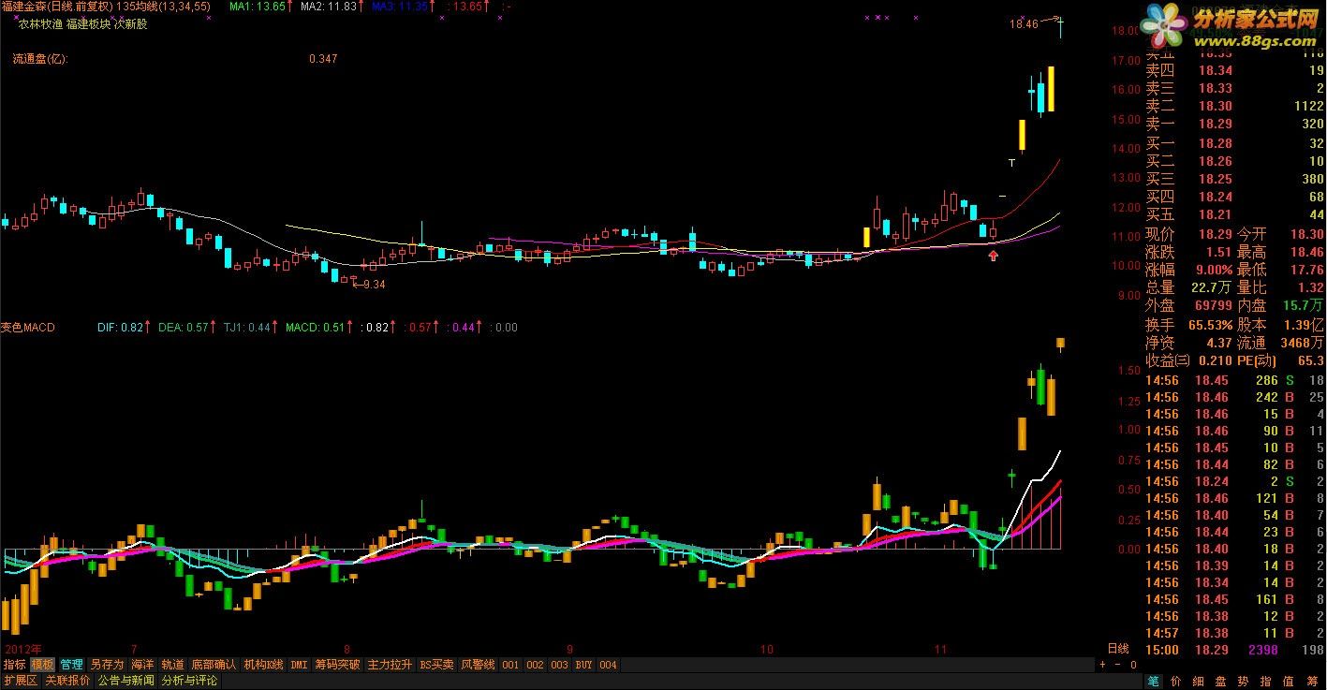The height and width of the screenshot is (690, 1327).
Task: Open 分析与评论 analysis and comments
Action: tap(189, 681)
